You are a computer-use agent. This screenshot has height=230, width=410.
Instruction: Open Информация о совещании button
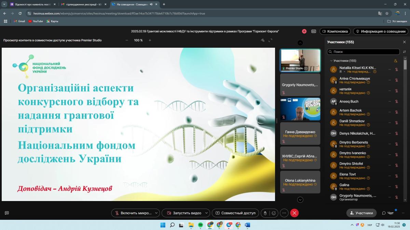tap(380, 31)
